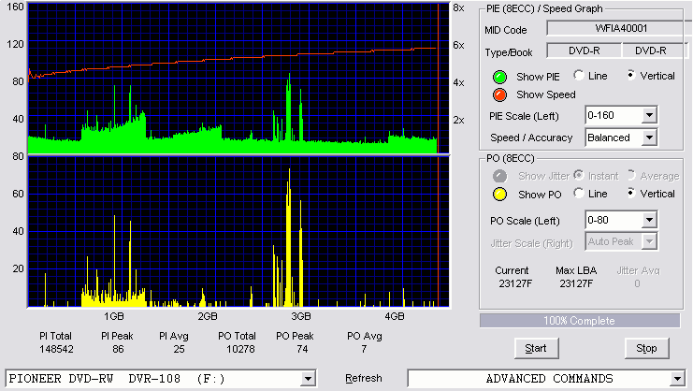Click the Refresh button
Image resolution: width=693 pixels, height=391 pixels.
(x=363, y=378)
